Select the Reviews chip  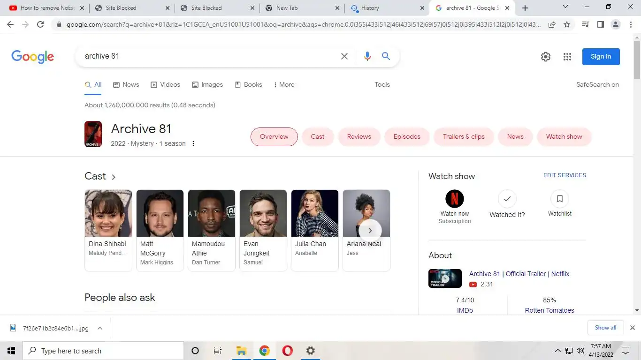[x=359, y=137]
